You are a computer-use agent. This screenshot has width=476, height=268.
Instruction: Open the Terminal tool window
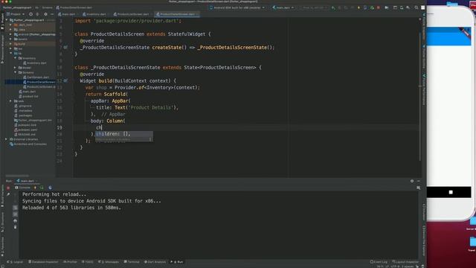(x=132, y=261)
